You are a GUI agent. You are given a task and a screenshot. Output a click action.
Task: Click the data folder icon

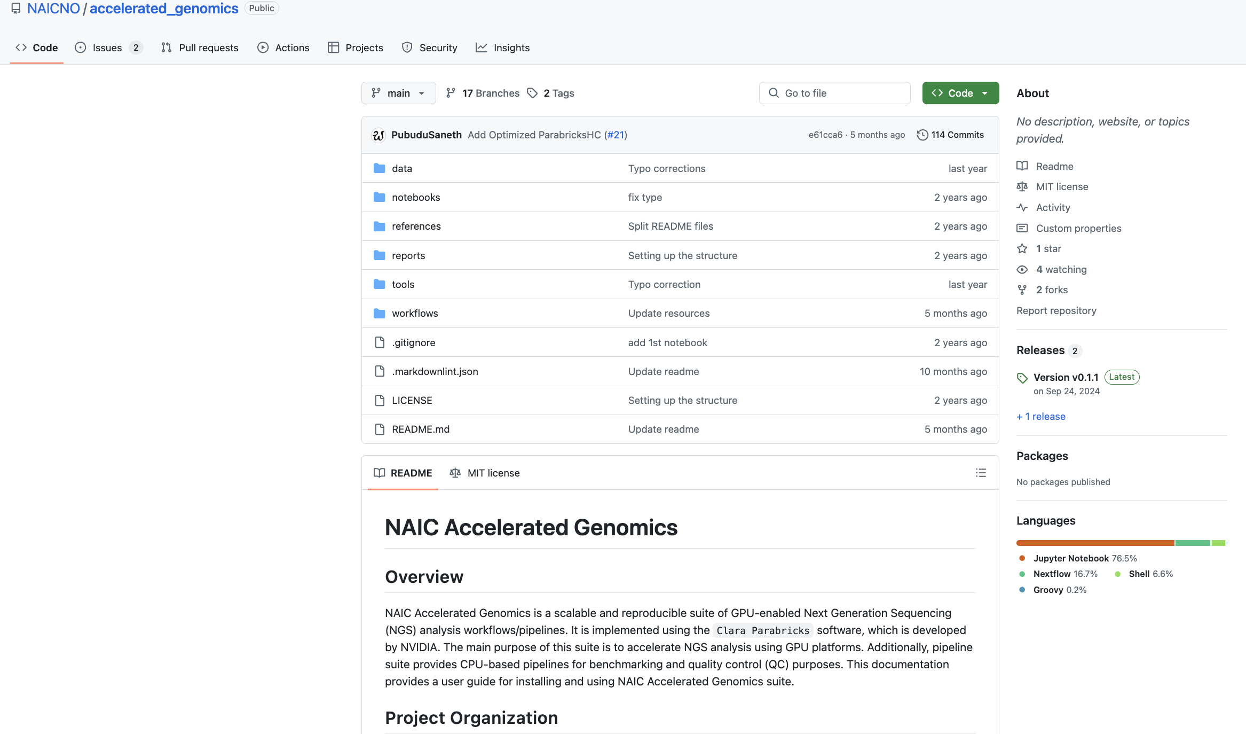pos(380,168)
